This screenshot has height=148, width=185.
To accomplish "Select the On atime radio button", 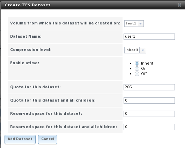I will point(137,68).
